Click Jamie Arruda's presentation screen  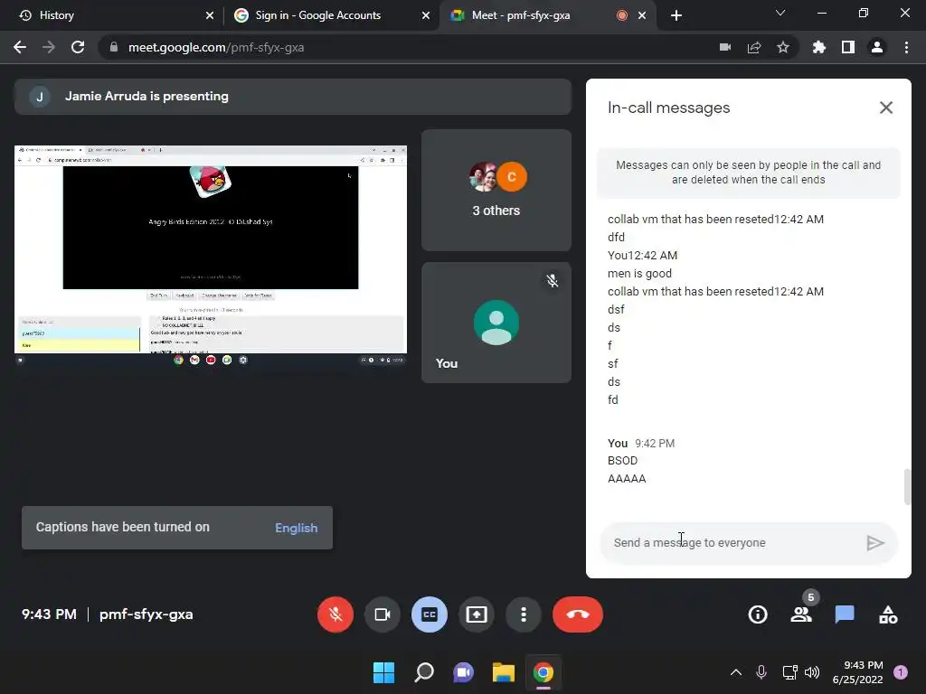point(211,256)
